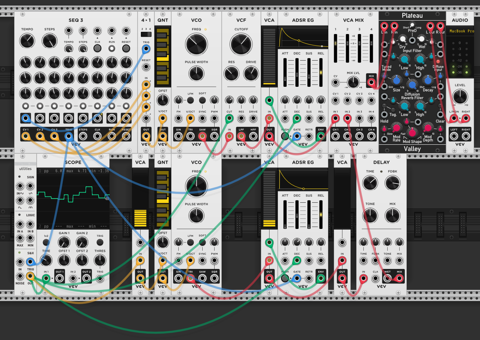Click the Plateau Size knob
The width and height of the screenshot is (480, 340).
(397, 80)
